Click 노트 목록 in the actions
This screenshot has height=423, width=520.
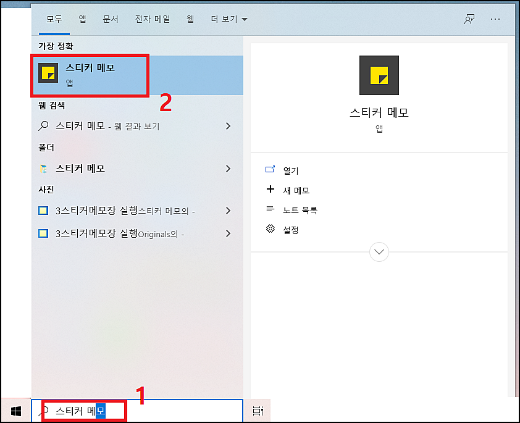[x=300, y=210]
